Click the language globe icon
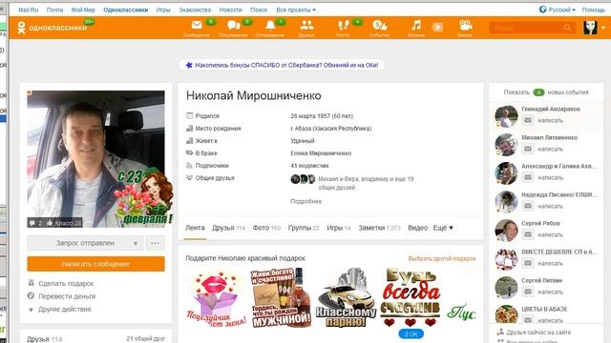Viewport: 611px width, 343px height. click(543, 10)
